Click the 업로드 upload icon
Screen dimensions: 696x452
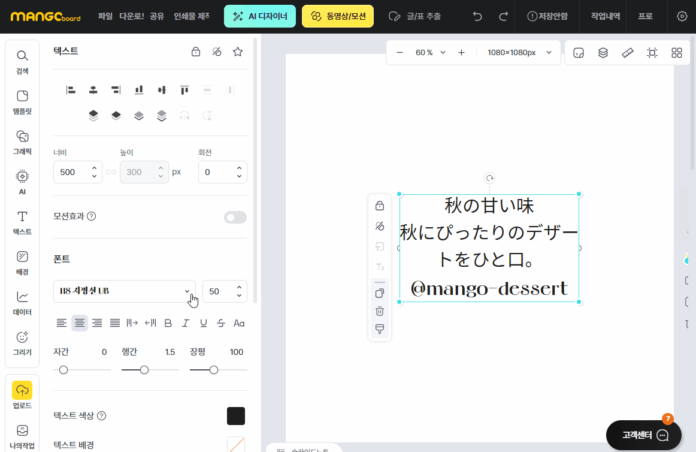[x=22, y=391]
